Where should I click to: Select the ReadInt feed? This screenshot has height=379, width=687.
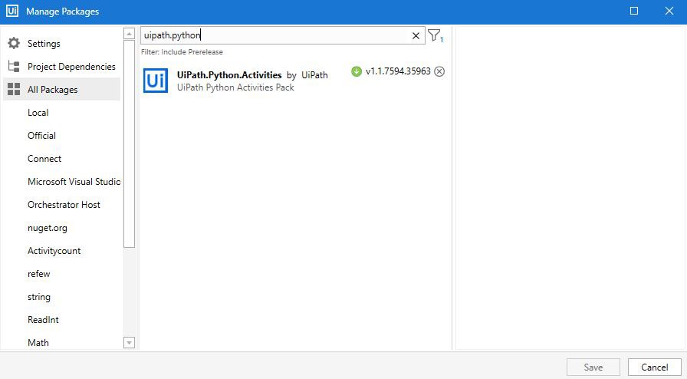click(43, 320)
